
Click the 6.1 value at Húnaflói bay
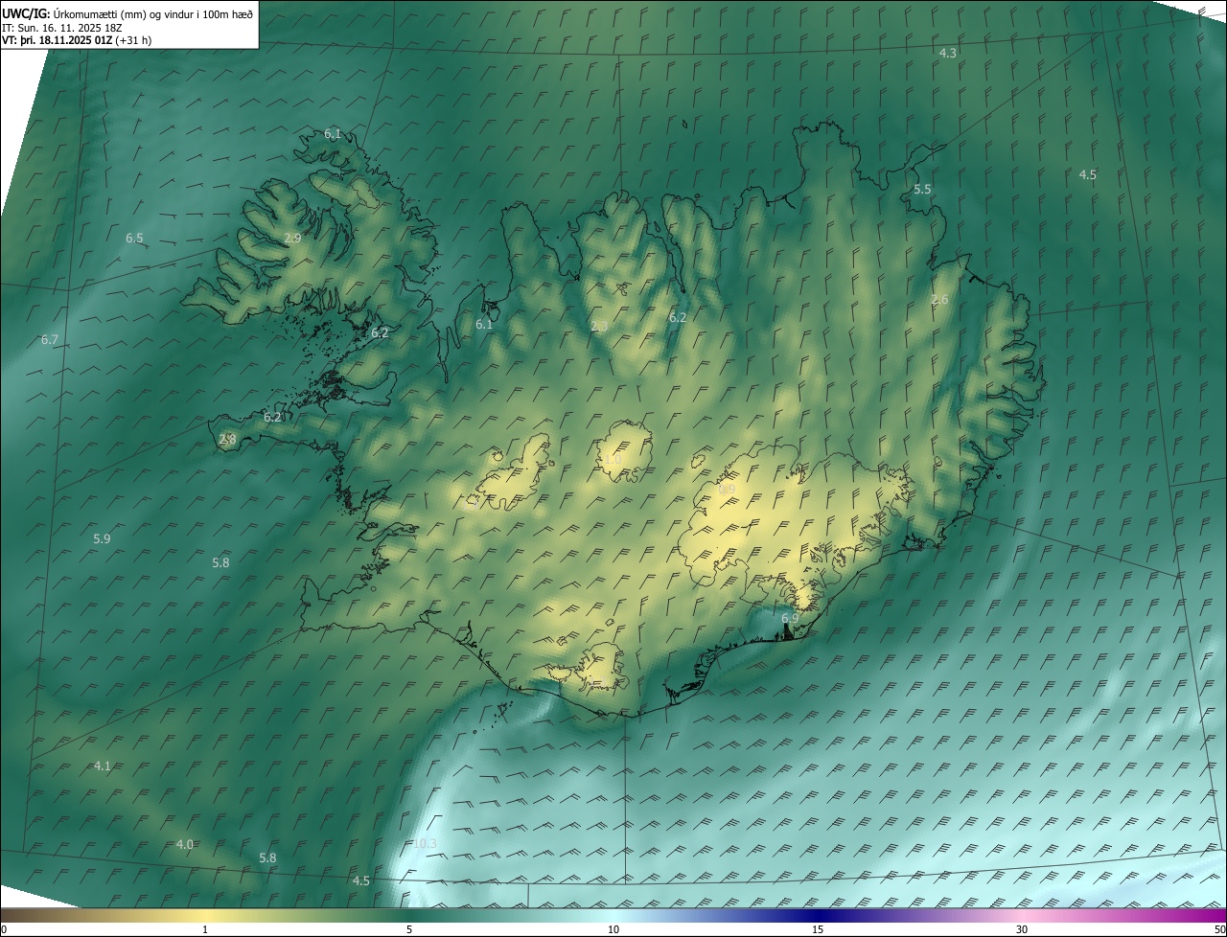(x=484, y=325)
